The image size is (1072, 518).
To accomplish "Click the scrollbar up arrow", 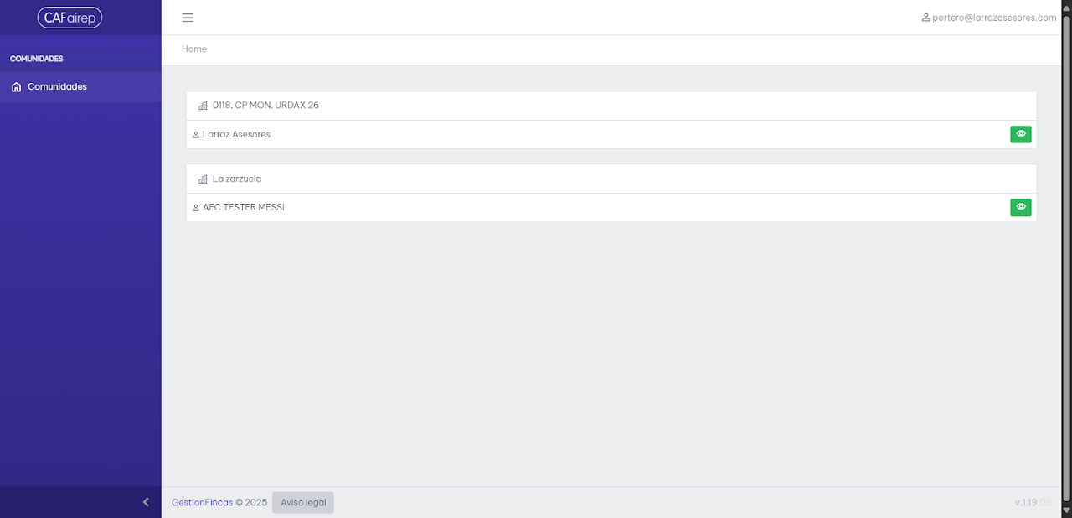I will (1066, 7).
